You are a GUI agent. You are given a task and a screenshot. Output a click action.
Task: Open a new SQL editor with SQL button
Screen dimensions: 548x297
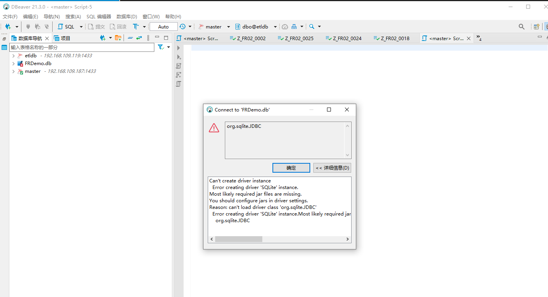(66, 27)
